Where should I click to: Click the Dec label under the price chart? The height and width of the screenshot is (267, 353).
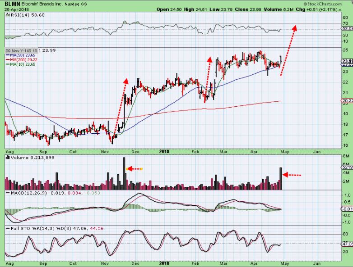pyautogui.click(x=135, y=152)
